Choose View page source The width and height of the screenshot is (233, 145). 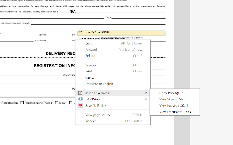click(113, 115)
